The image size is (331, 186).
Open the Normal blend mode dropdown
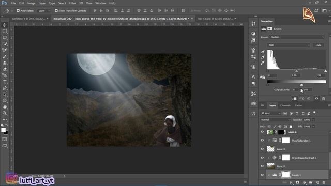click(x=276, y=120)
